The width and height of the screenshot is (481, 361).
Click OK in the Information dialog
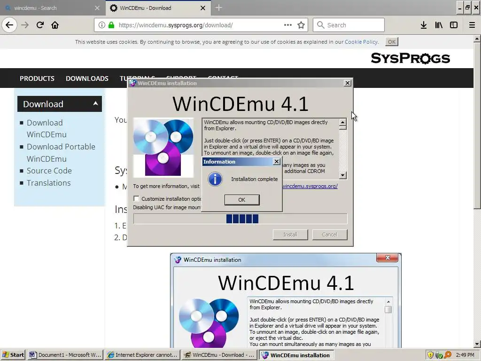pyautogui.click(x=242, y=200)
